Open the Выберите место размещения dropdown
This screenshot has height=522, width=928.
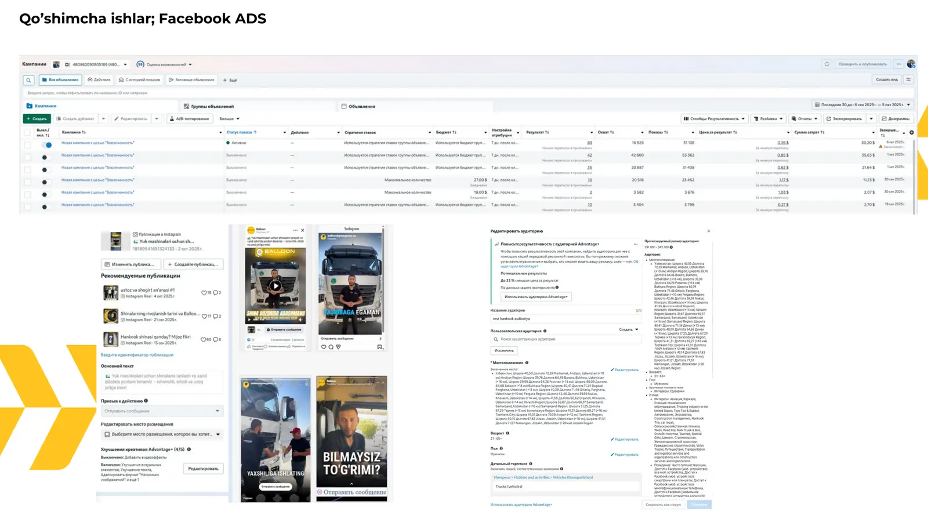[x=162, y=434]
